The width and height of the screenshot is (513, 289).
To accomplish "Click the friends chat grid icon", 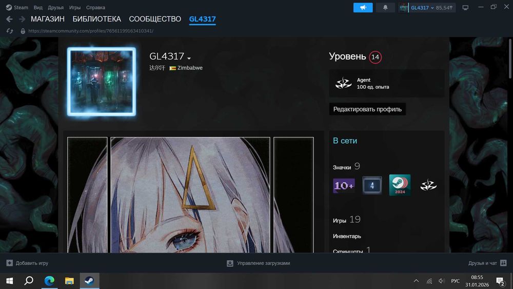I will point(503,263).
